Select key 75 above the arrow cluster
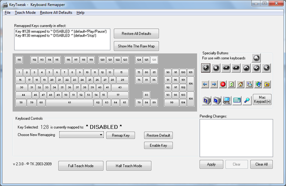Viewport: 286px width, 186px height. point(139,72)
